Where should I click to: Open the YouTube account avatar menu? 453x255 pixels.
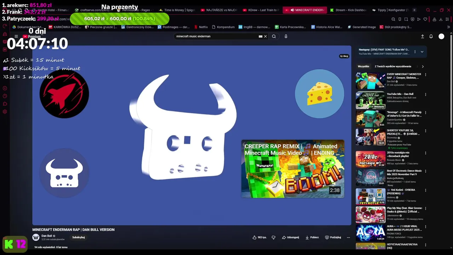[441, 36]
